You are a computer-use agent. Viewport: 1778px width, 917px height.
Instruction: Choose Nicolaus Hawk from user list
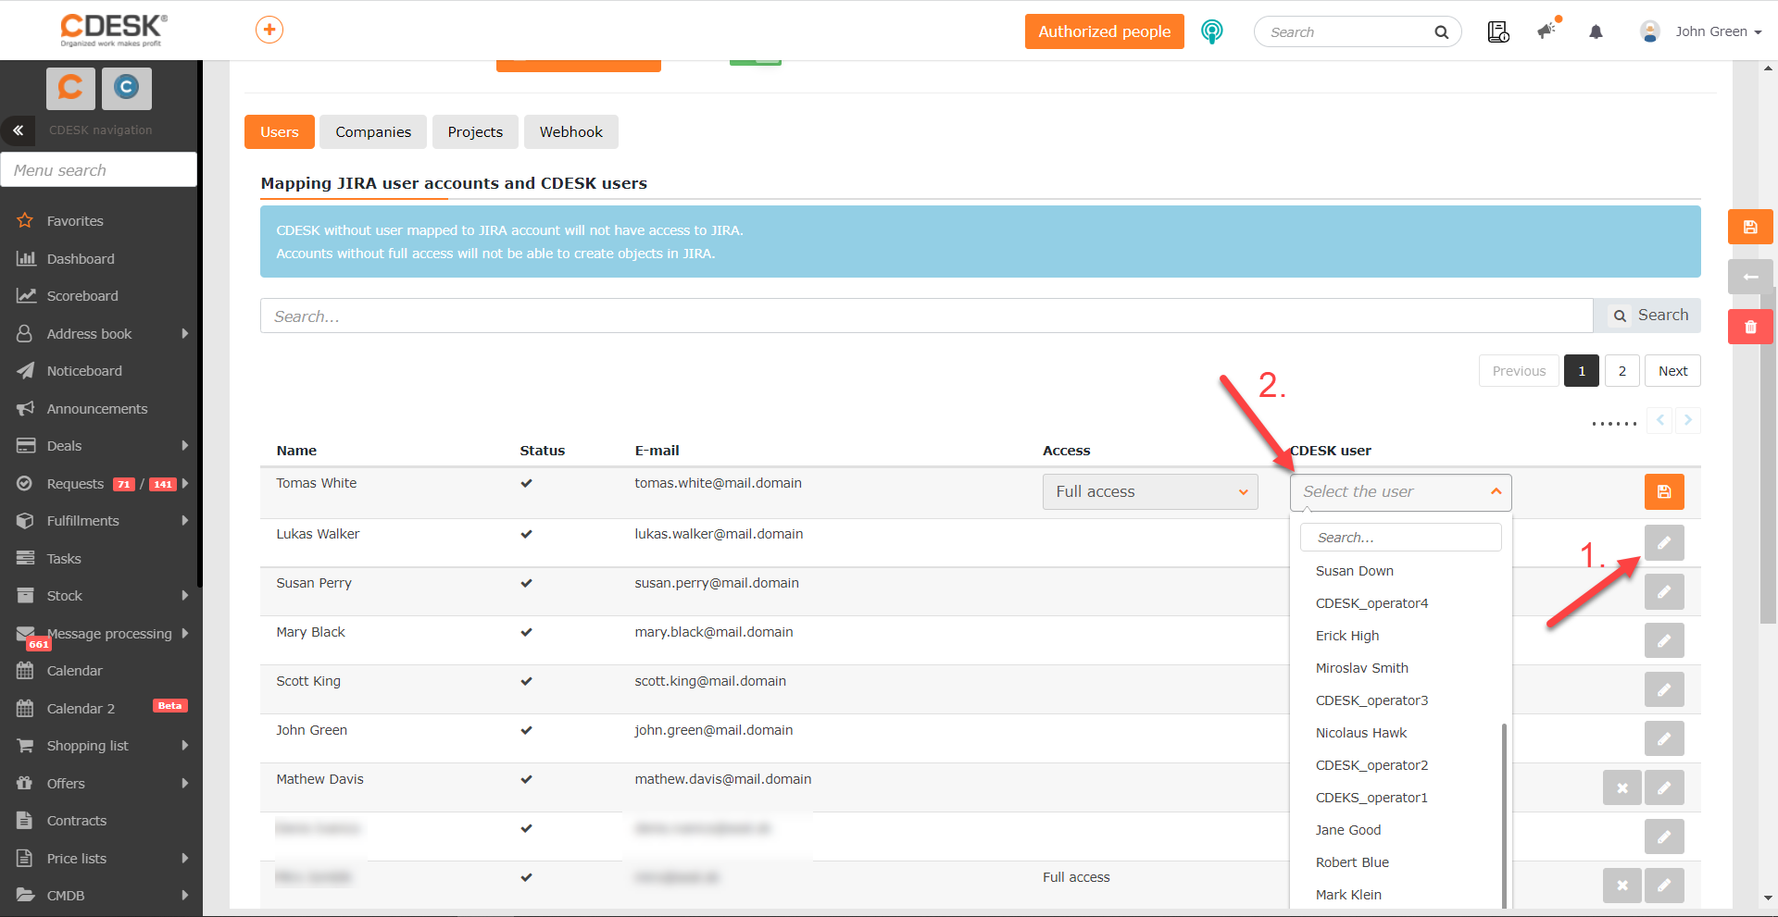tap(1361, 733)
